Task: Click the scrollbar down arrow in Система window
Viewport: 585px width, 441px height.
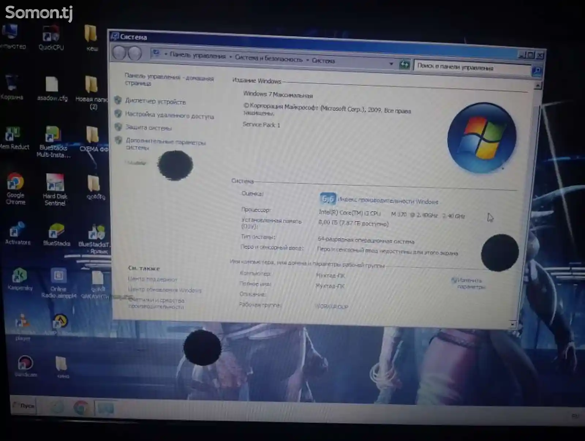Action: [x=512, y=324]
